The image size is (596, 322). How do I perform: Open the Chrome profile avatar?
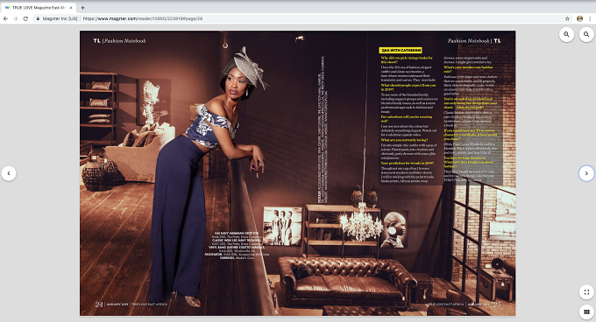579,18
